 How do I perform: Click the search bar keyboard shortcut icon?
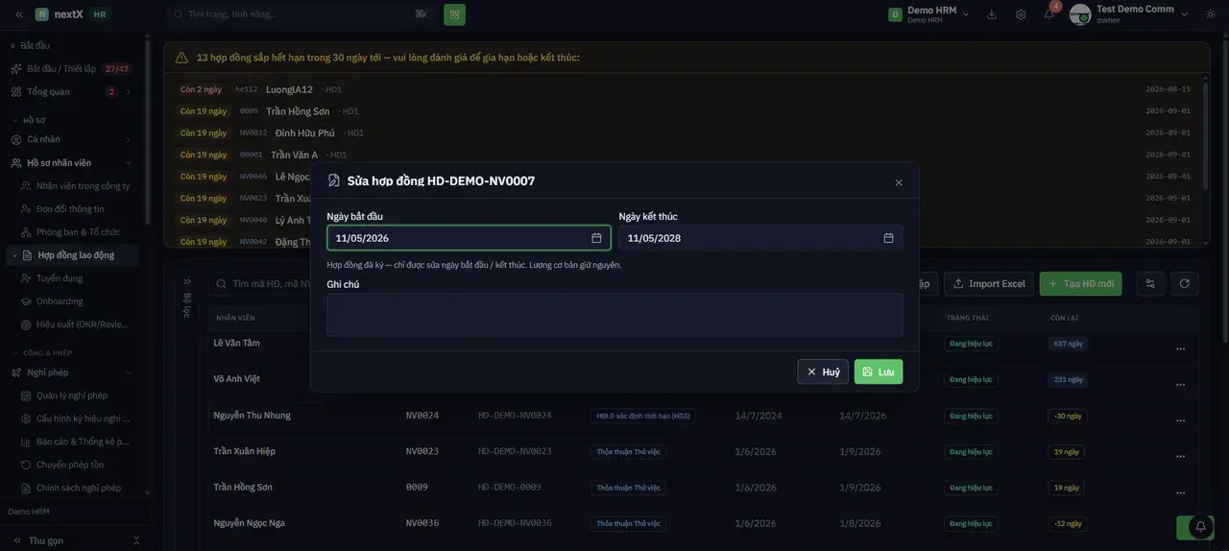click(421, 14)
